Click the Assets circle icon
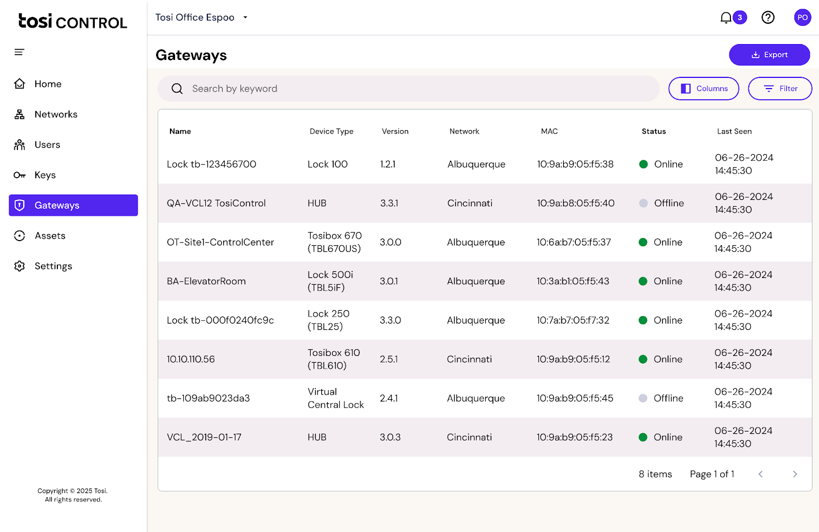This screenshot has width=819, height=532. [19, 236]
